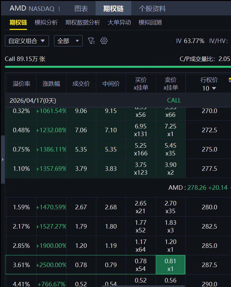
Task: Select strike price 280.0
Action: click(210, 207)
